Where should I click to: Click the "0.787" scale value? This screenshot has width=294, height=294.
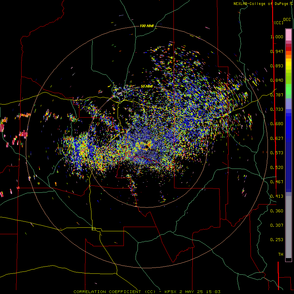coord(277,95)
